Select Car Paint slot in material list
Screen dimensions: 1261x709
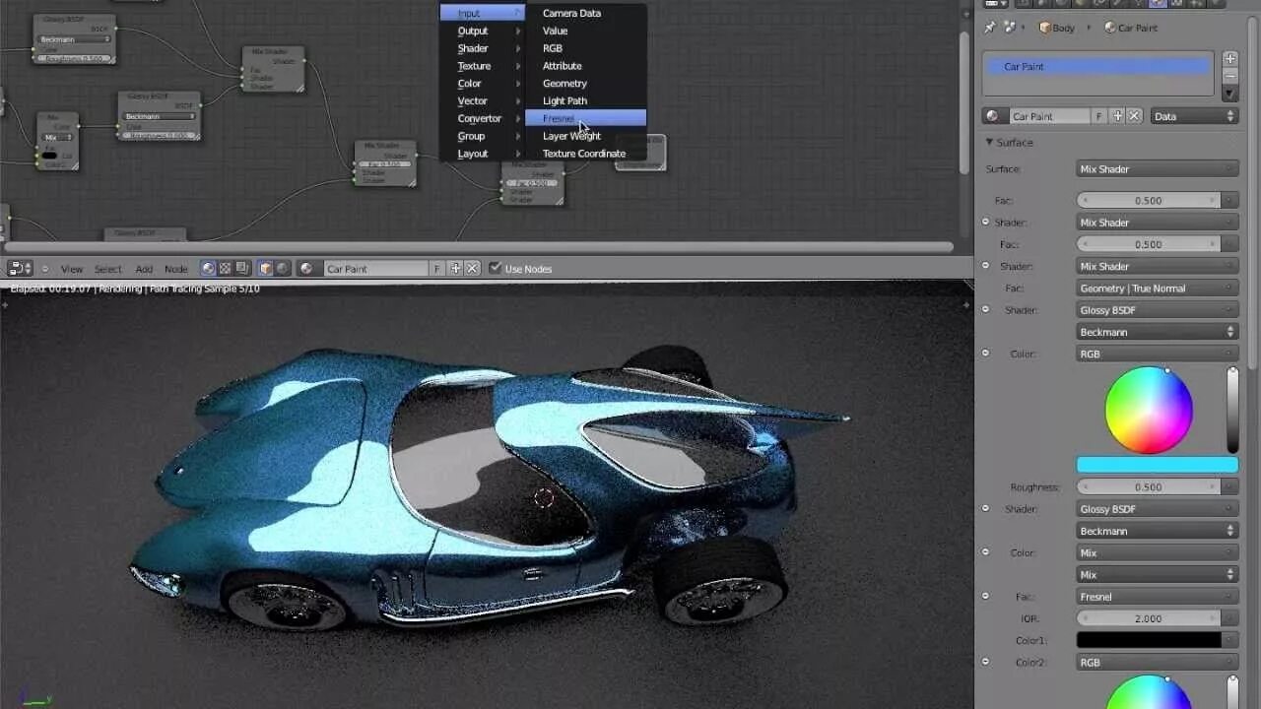tap(1097, 66)
